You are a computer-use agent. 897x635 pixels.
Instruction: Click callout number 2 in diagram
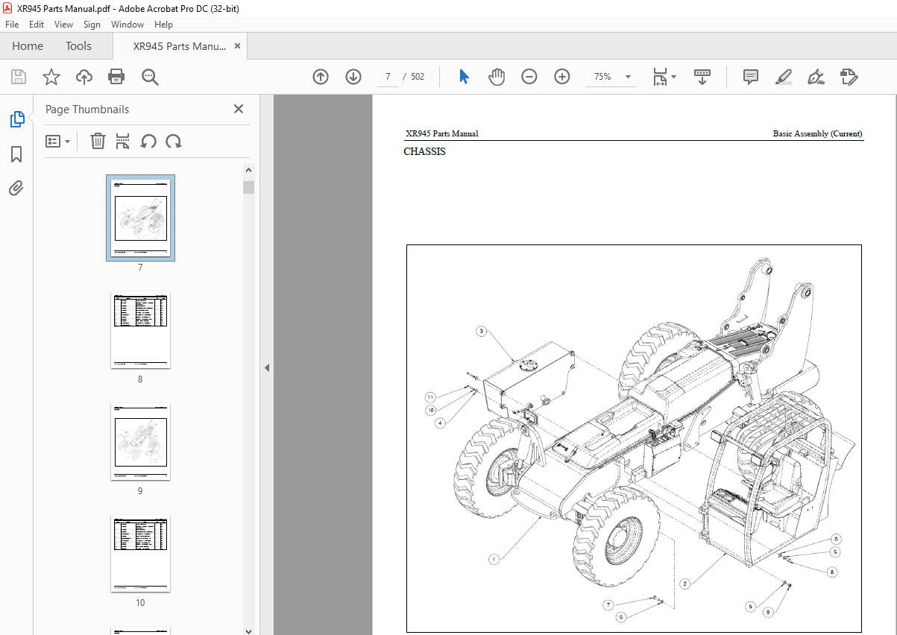[684, 584]
